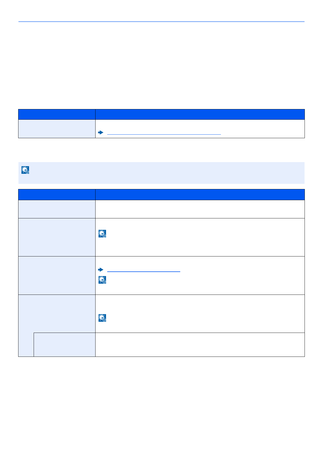The width and height of the screenshot is (323, 458).
Task: Click the lightbulb note icon below the shorter underlined link
Action: click(102, 280)
